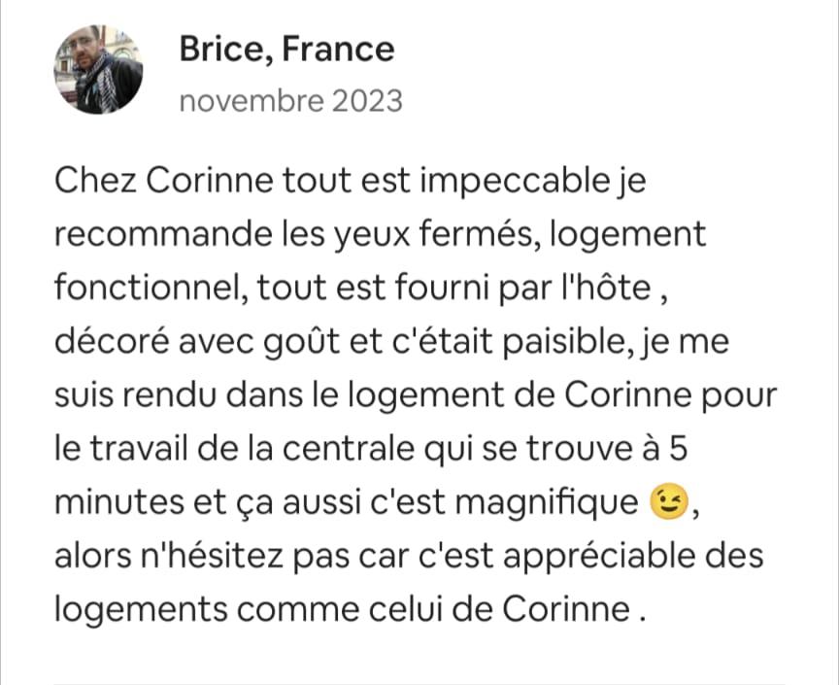Screen dimensions: 839x685
Task: Click the reviewer name Brice, France
Action: (x=286, y=50)
